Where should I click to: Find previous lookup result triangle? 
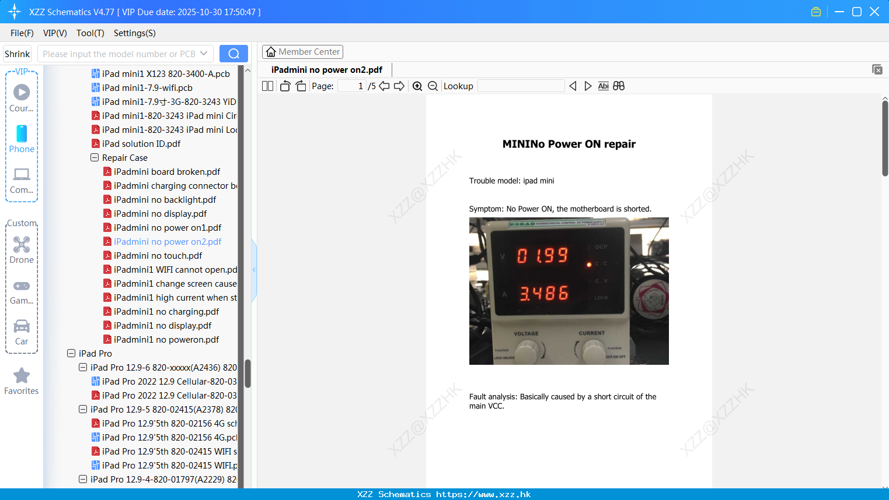pos(573,86)
